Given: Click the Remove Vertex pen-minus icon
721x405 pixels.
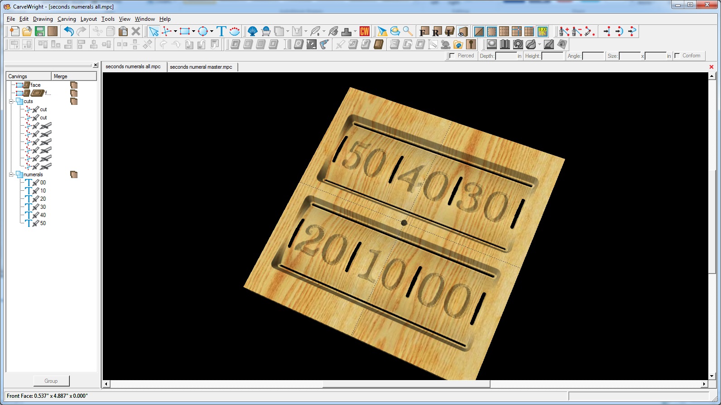Looking at the screenshot, I should [x=577, y=31].
